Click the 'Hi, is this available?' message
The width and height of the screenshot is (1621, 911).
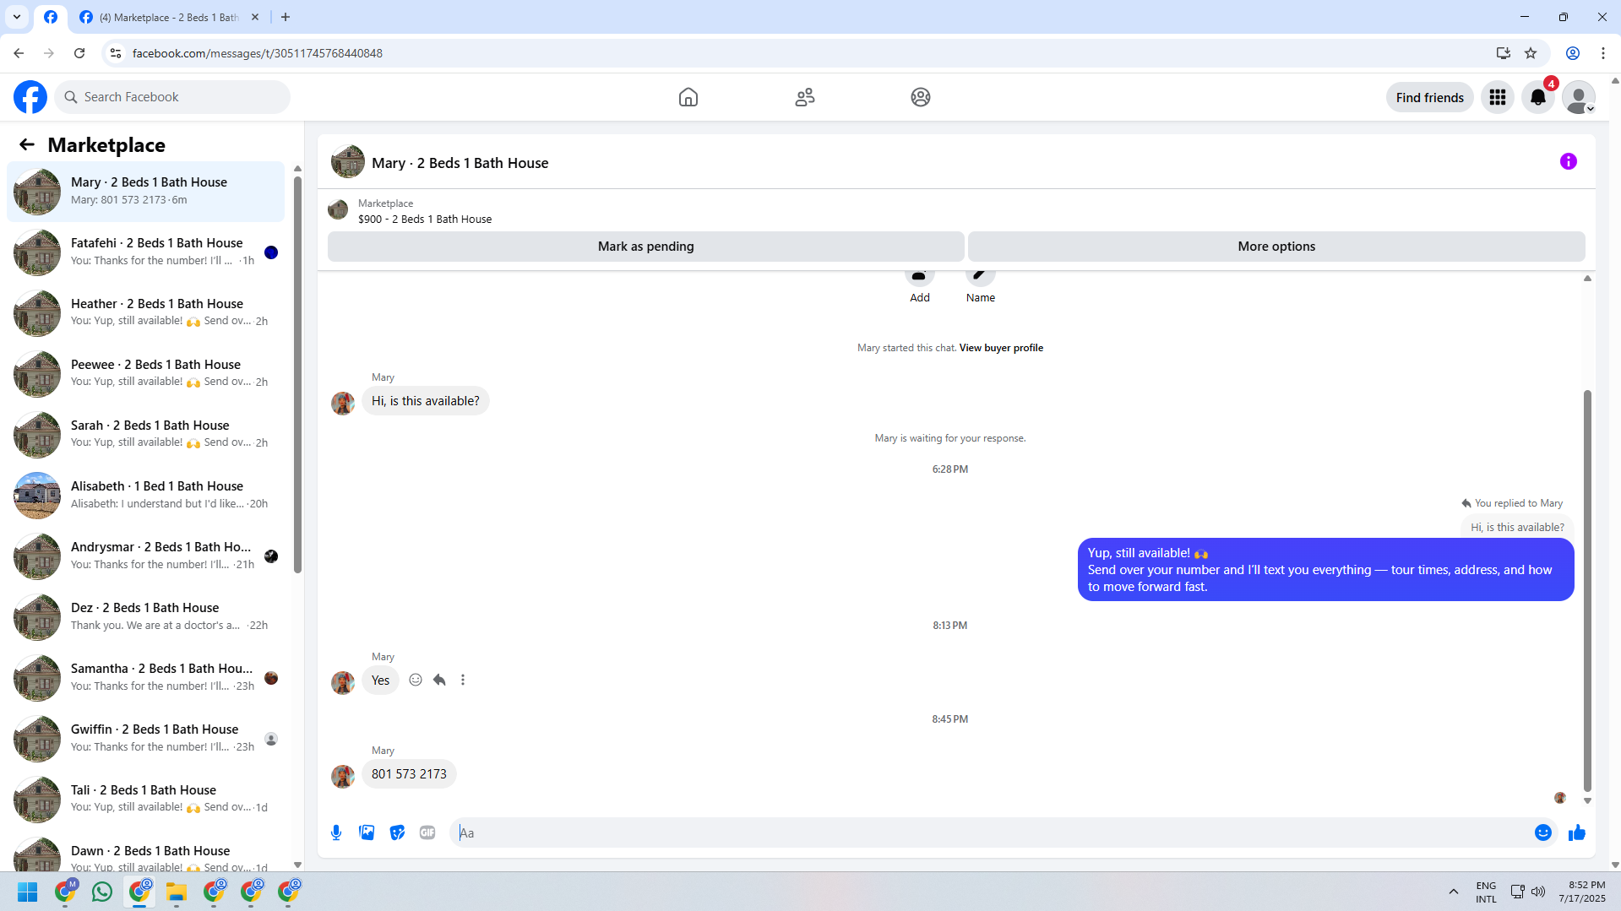coord(426,401)
